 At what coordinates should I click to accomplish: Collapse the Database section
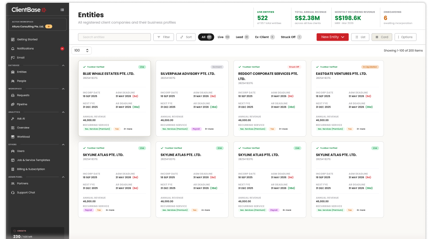pos(63,65)
